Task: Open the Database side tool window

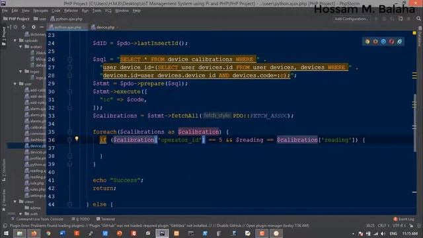Action: tap(420, 37)
